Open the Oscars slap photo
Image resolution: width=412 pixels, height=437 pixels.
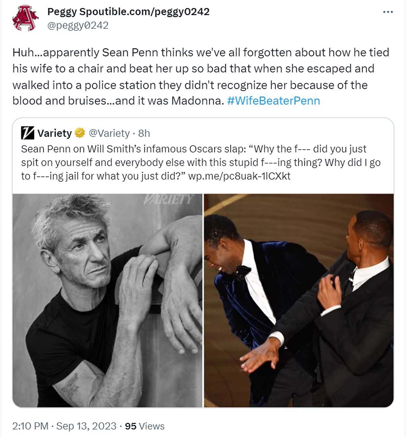(299, 300)
